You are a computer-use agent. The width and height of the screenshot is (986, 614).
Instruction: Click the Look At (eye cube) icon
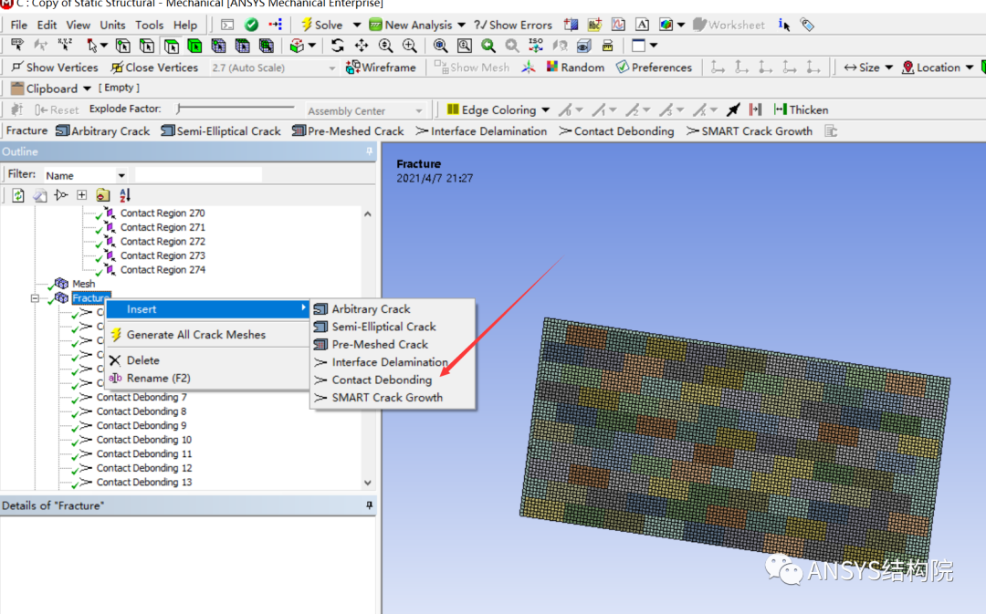click(583, 46)
